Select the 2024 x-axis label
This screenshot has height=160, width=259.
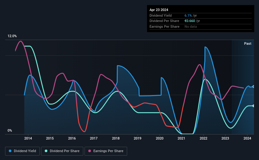[247, 138]
